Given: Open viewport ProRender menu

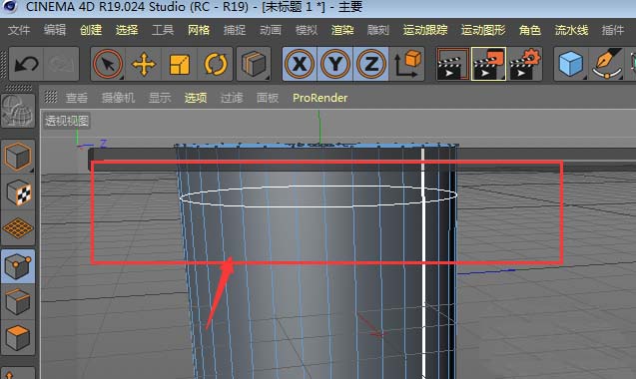Looking at the screenshot, I should (320, 98).
